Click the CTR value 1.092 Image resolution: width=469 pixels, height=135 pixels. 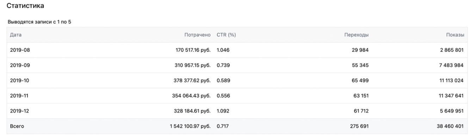pos(223,111)
